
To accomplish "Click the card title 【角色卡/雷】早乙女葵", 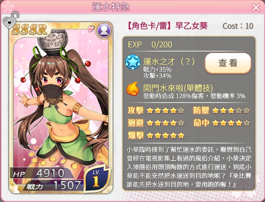I will tap(167, 26).
